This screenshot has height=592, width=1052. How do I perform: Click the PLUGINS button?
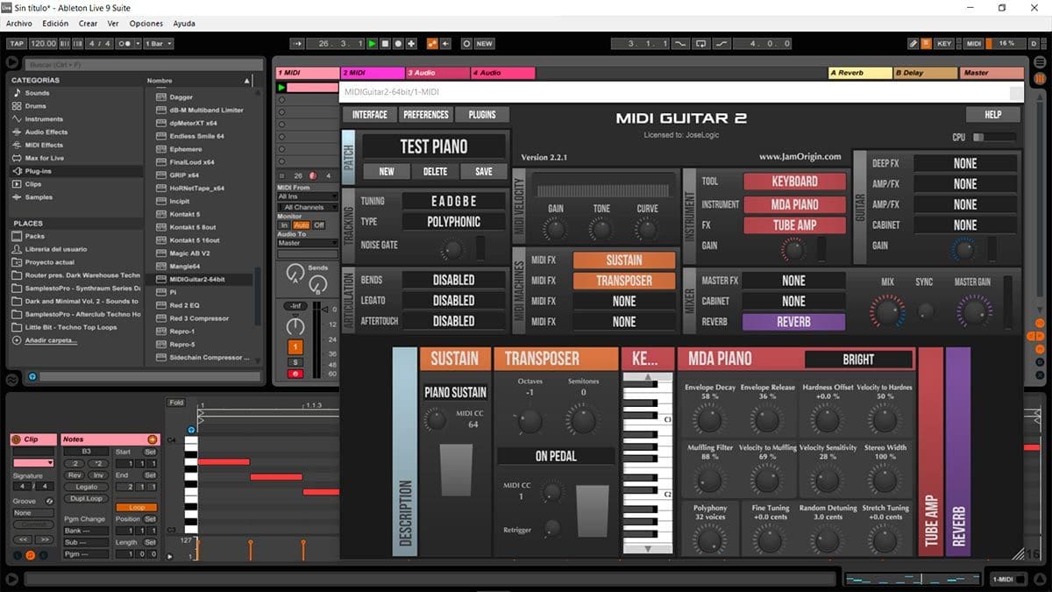482,115
